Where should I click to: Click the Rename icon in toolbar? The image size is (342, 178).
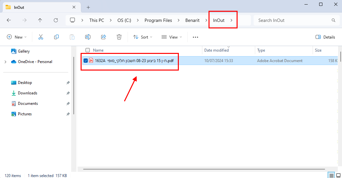(88, 37)
